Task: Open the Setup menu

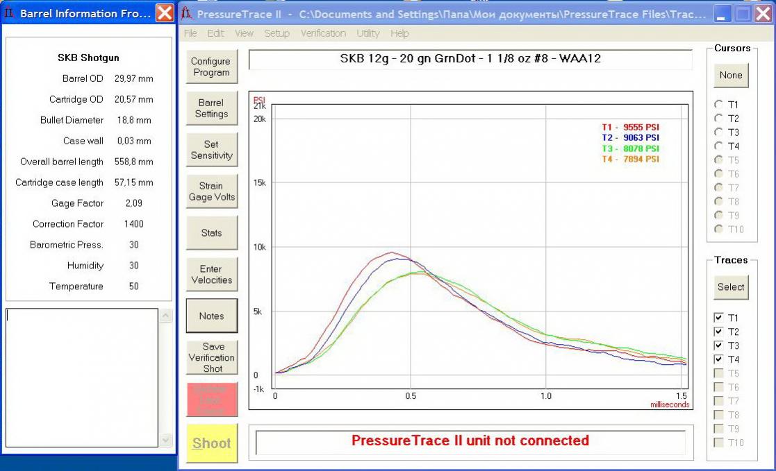Action: point(276,33)
